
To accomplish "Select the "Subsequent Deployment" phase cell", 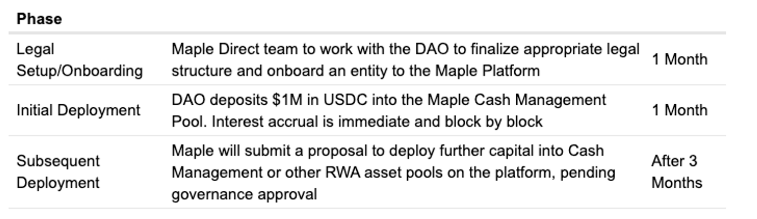I will pos(58,172).
